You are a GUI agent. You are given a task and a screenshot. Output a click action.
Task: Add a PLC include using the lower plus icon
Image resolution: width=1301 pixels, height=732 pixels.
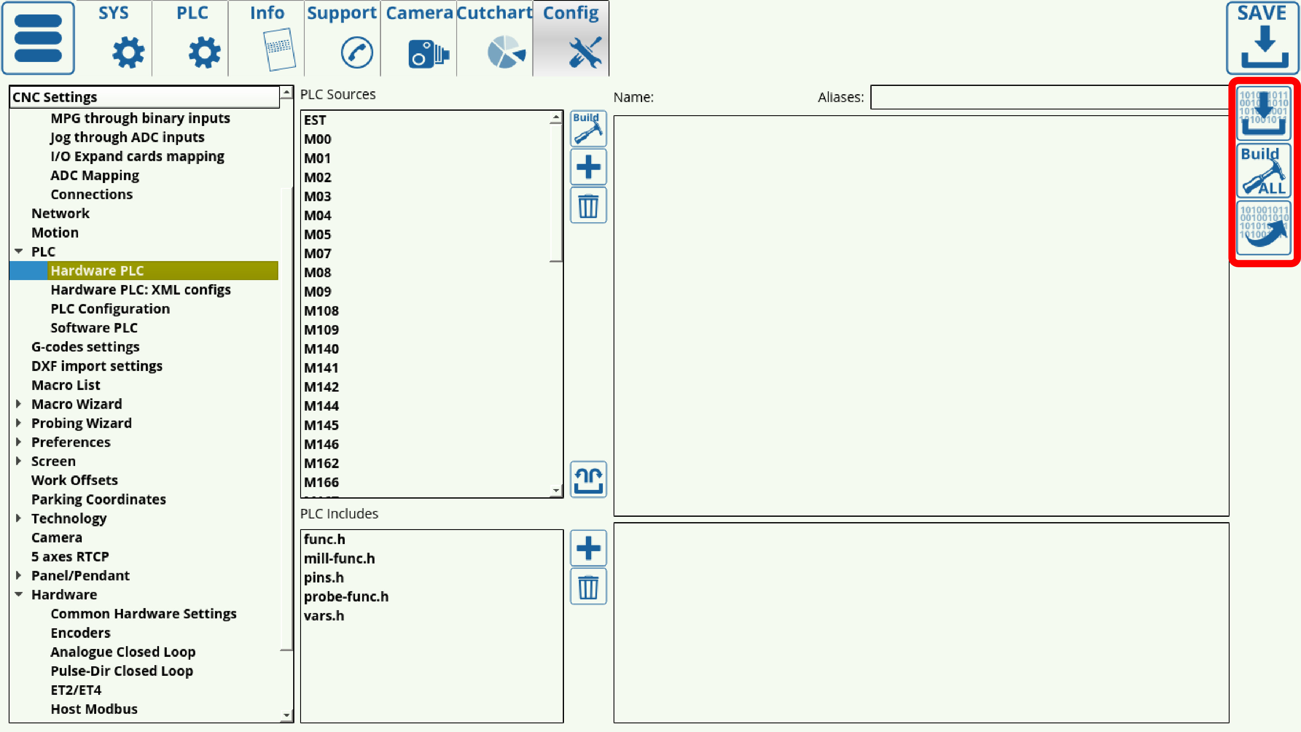coord(588,548)
